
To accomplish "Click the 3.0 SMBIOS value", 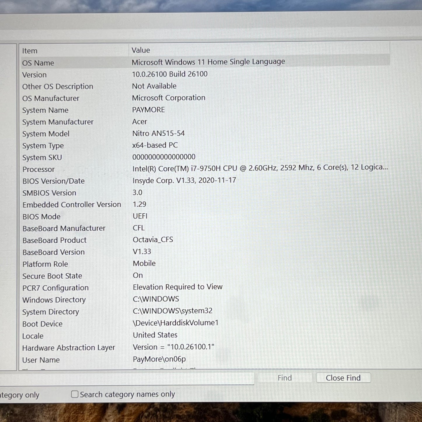I will (137, 192).
